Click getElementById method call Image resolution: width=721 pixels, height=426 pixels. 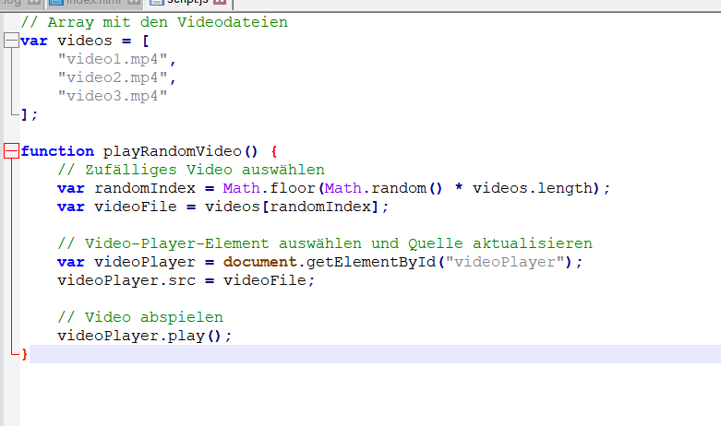click(x=370, y=262)
